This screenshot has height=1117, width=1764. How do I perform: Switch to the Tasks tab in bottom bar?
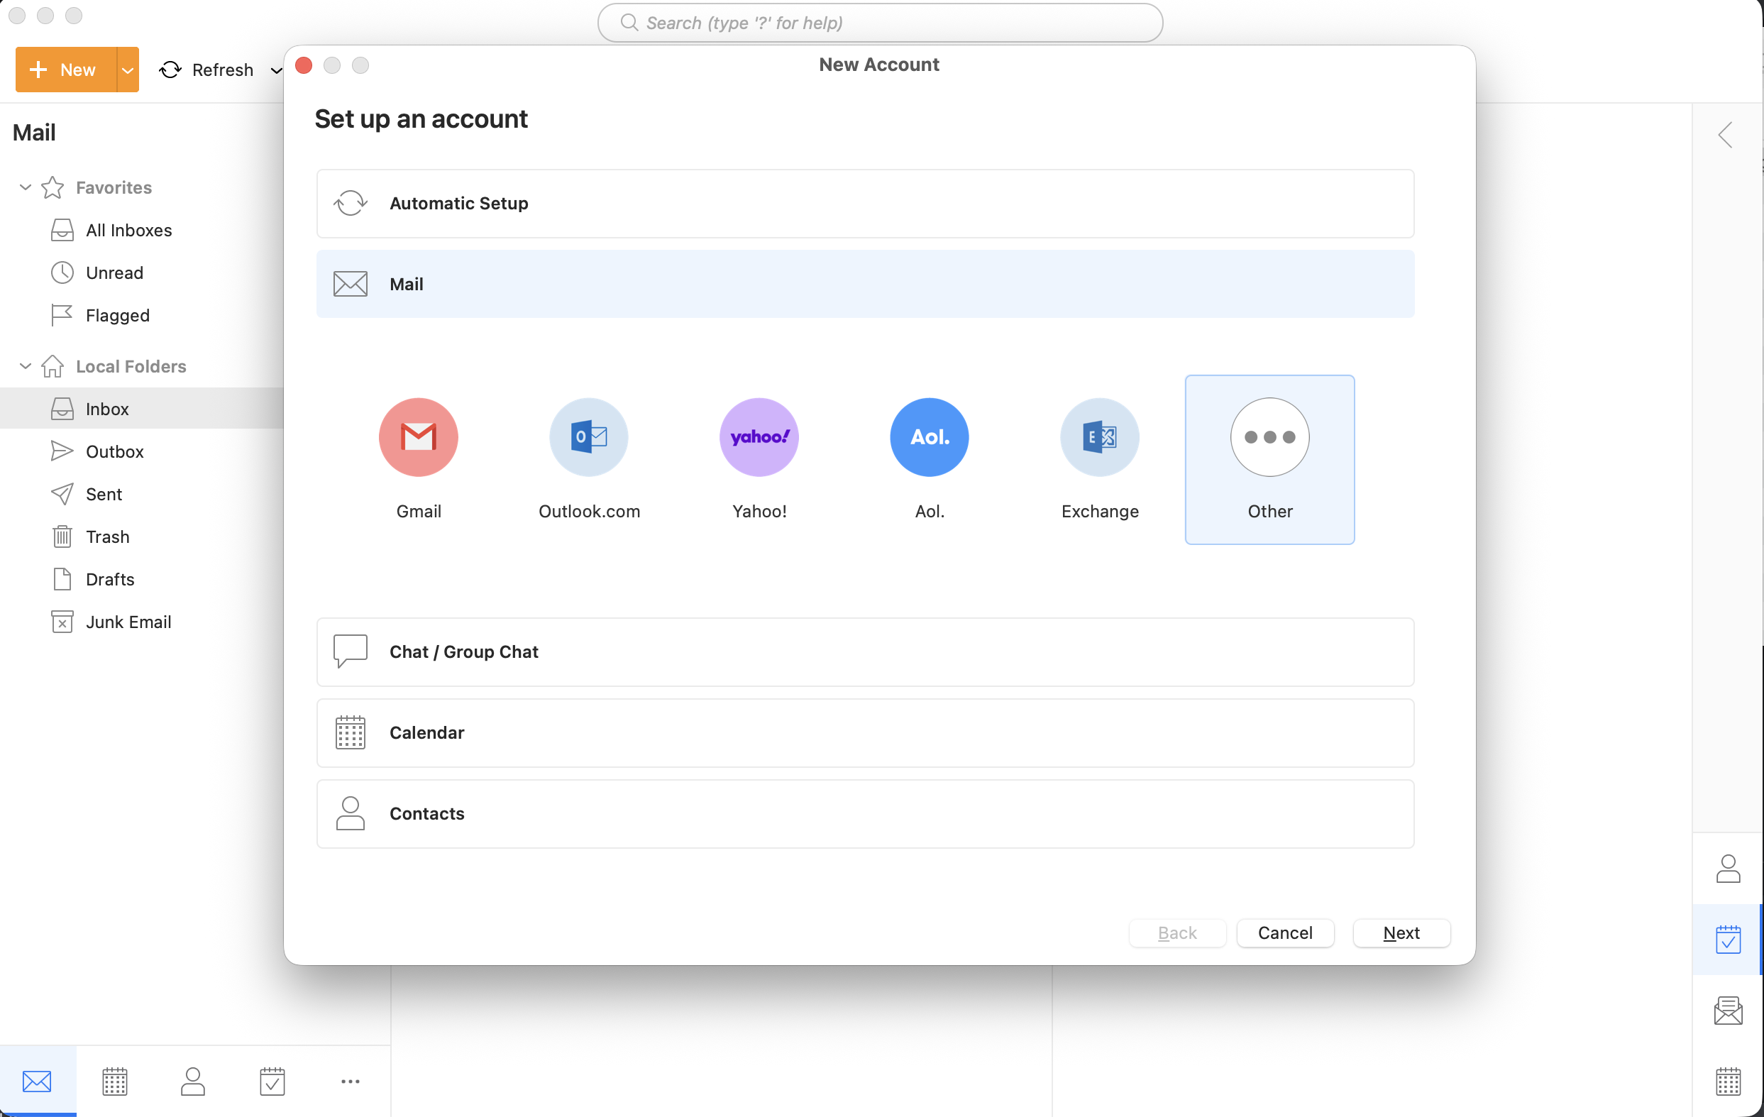pos(272,1081)
